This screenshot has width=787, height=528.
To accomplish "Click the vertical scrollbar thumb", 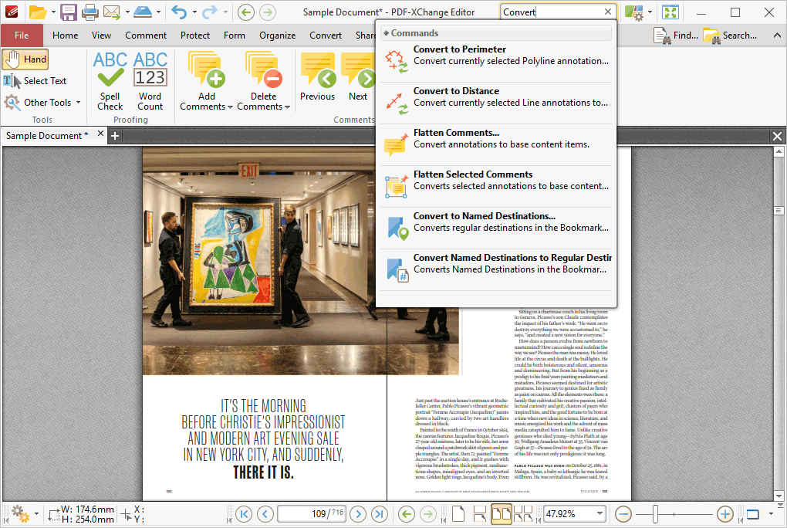I will [x=779, y=211].
